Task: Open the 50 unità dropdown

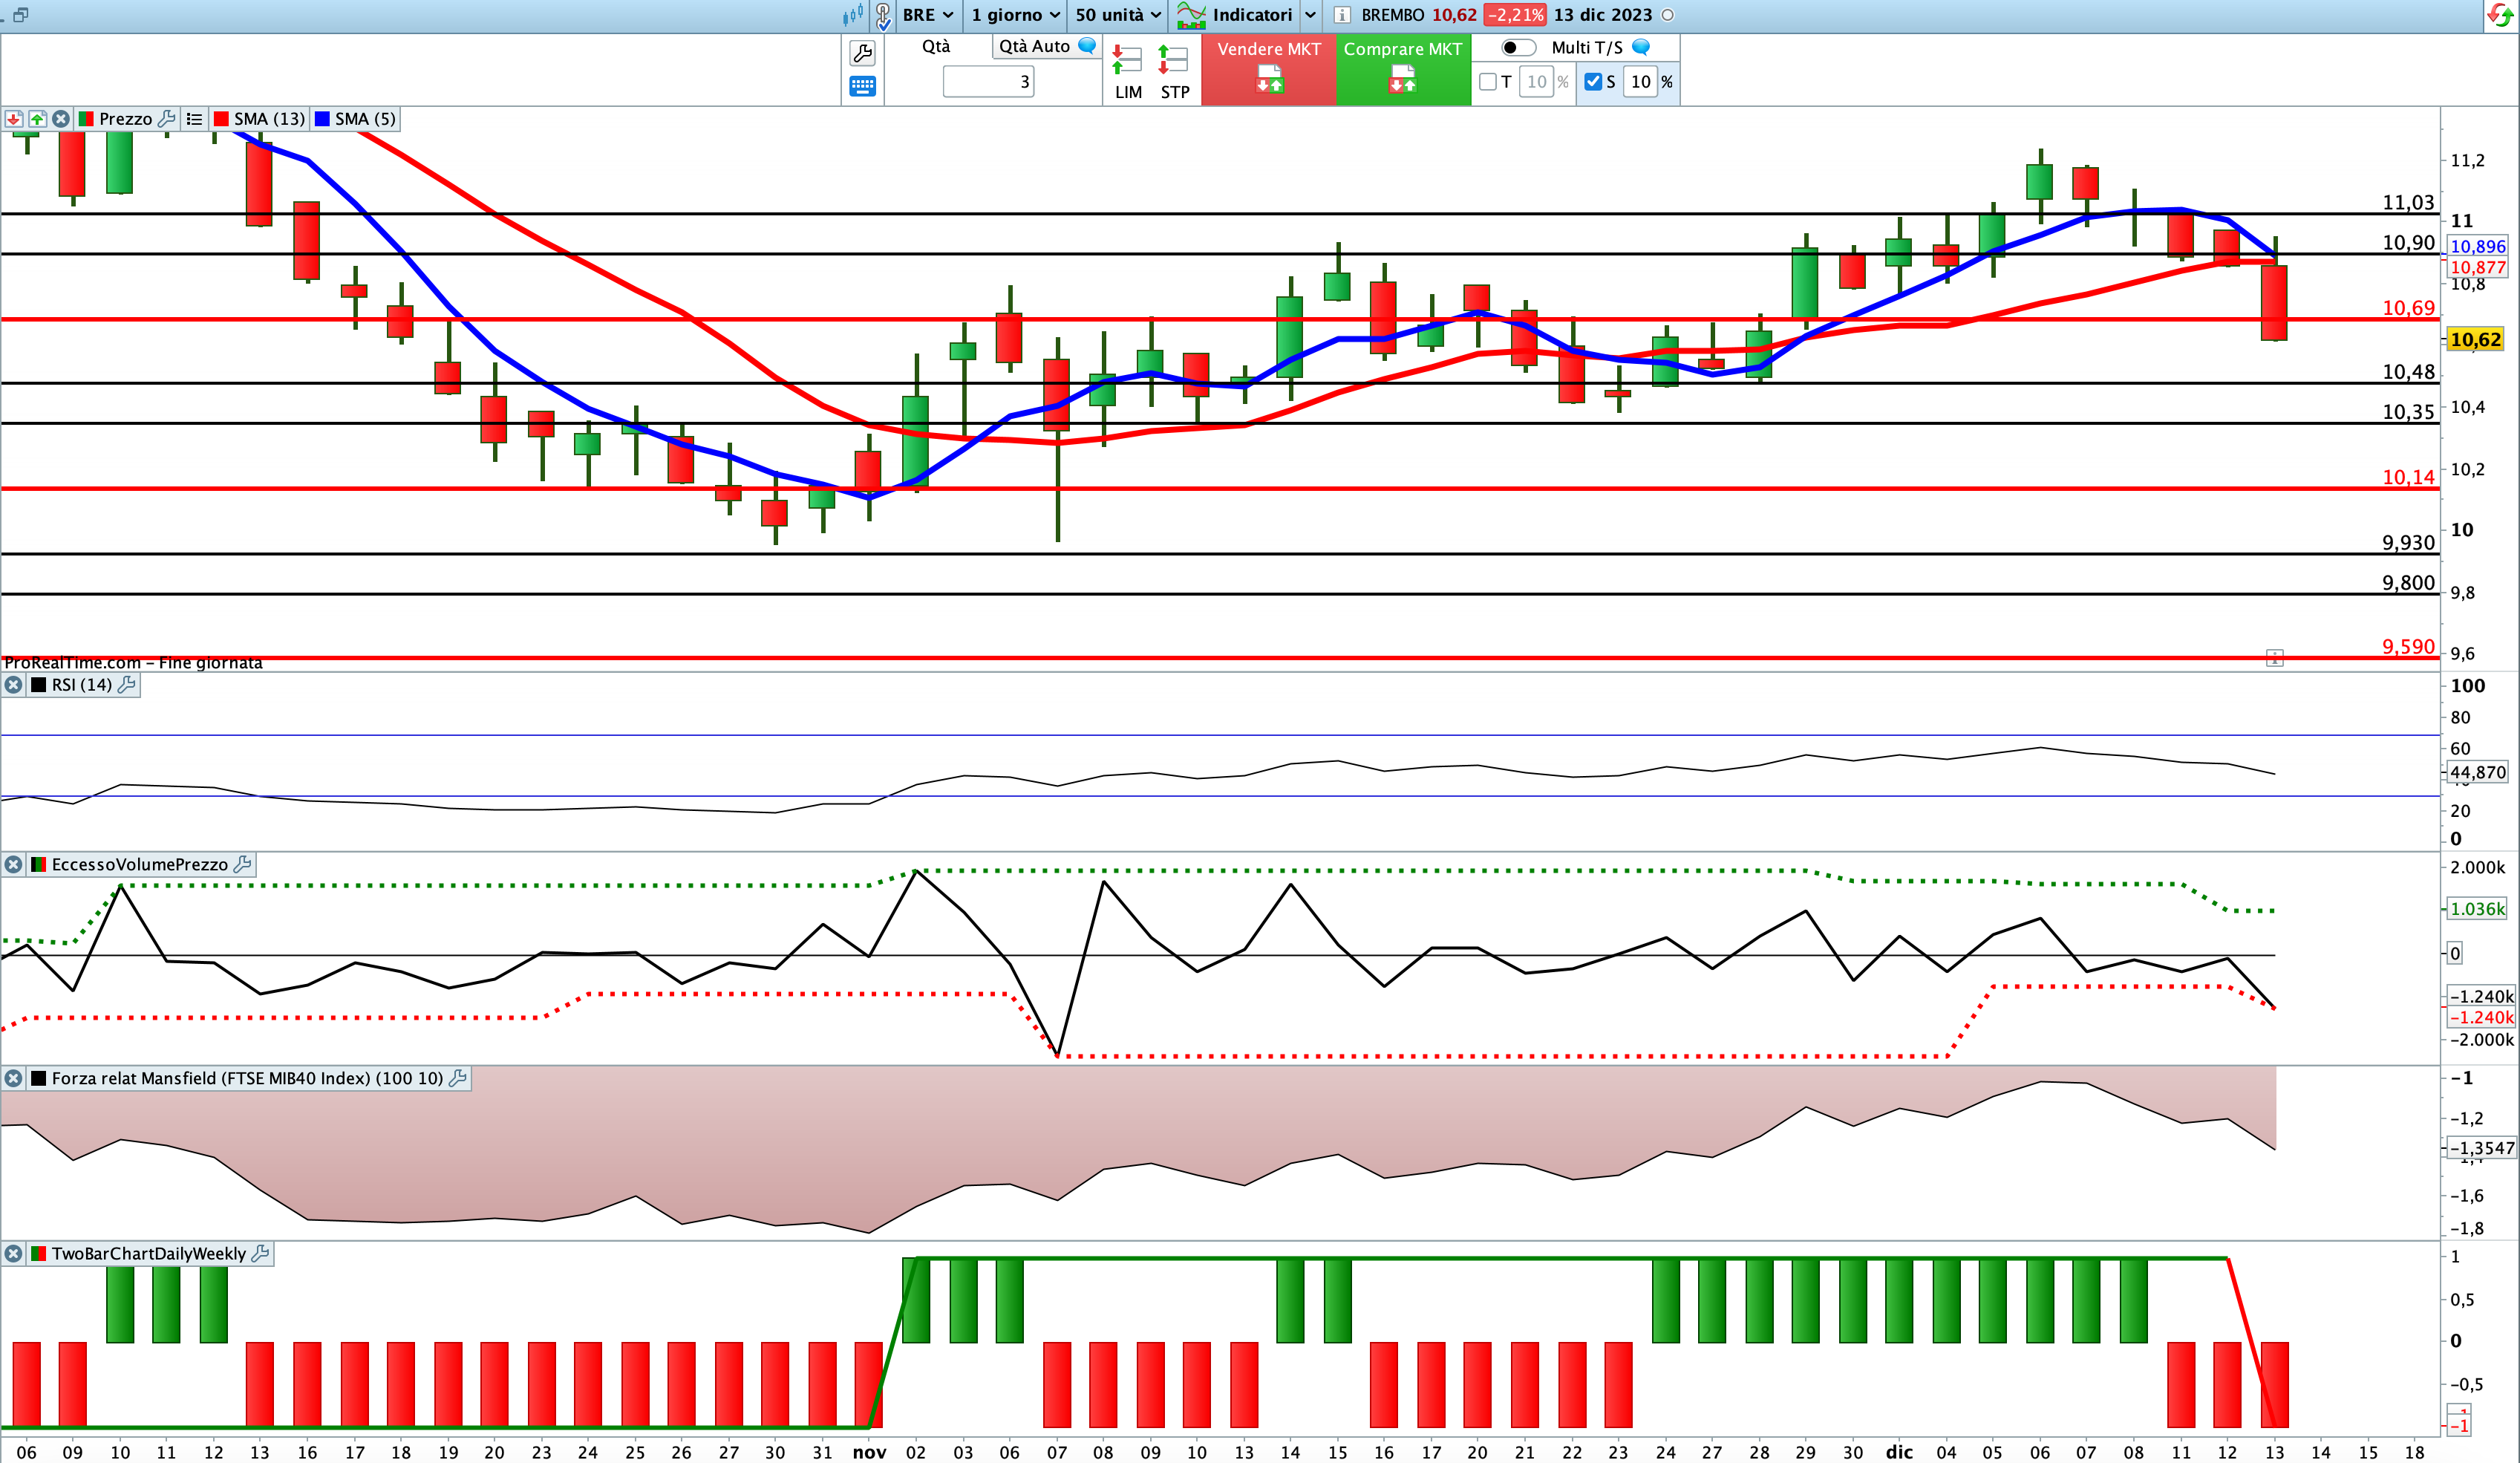Action: click(x=1118, y=15)
